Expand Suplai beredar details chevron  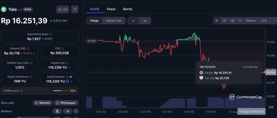click(71, 81)
